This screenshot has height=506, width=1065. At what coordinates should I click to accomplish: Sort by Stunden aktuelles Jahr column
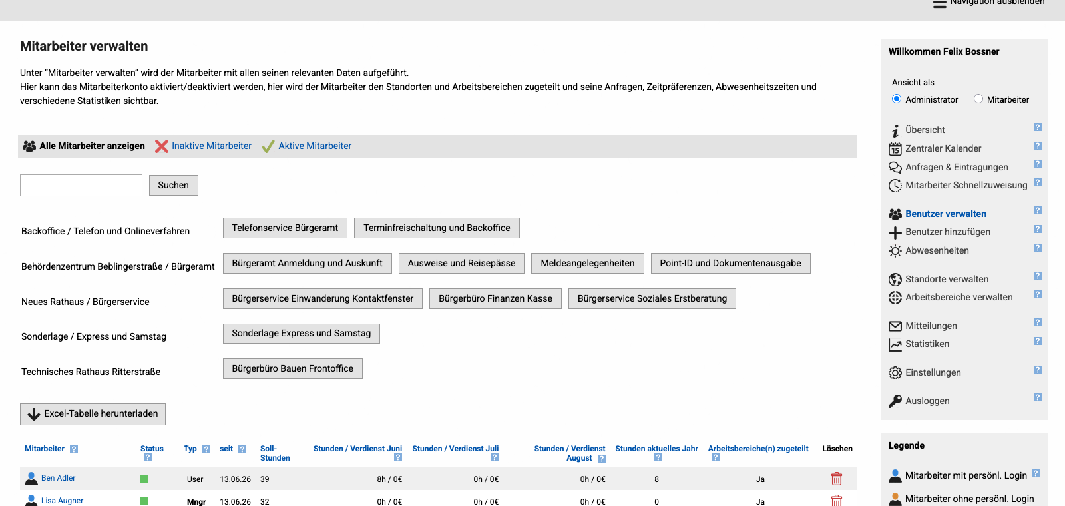[x=656, y=449]
